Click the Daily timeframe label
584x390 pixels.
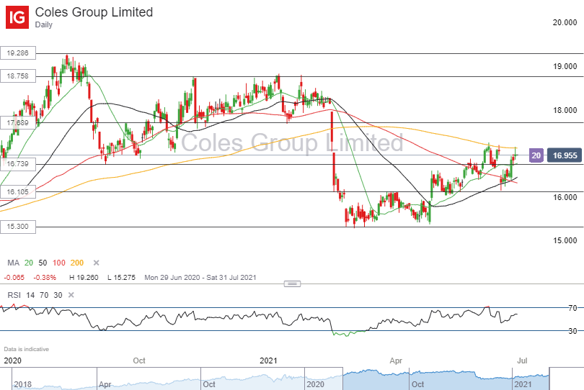point(43,24)
